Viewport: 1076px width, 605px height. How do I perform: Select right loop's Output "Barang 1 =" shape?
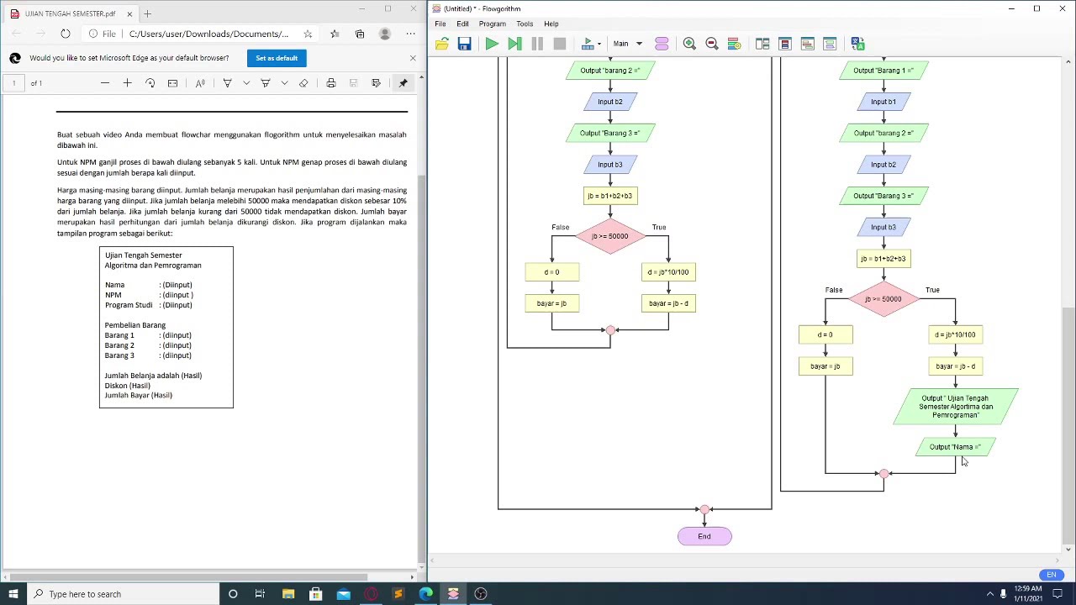coord(883,71)
